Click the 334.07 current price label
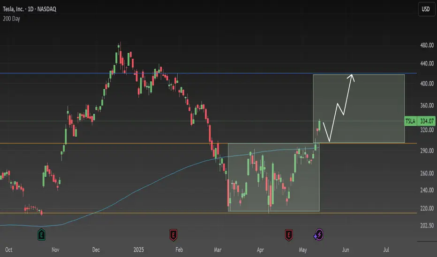 pyautogui.click(x=427, y=121)
